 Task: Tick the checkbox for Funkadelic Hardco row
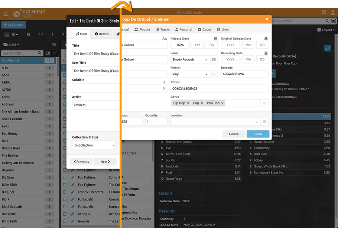click(x=65, y=206)
